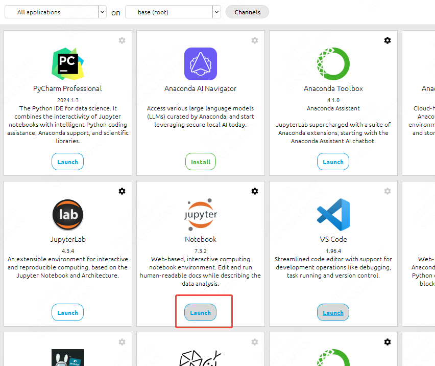Image resolution: width=435 pixels, height=366 pixels.
Task: Launch Anaconda Toolbox
Action: point(333,162)
